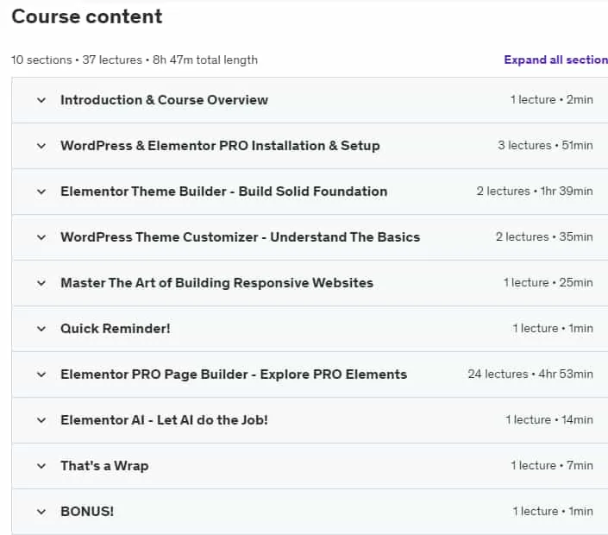Click '1 lecture • 14min' text

pyautogui.click(x=549, y=420)
